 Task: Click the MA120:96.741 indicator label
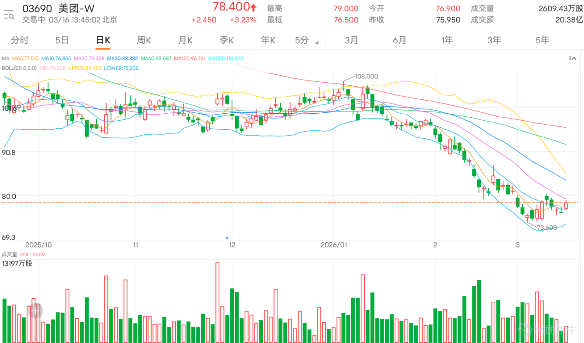pyautogui.click(x=190, y=58)
